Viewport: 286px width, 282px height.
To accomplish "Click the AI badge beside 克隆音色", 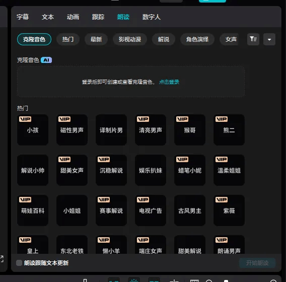I will click(46, 60).
